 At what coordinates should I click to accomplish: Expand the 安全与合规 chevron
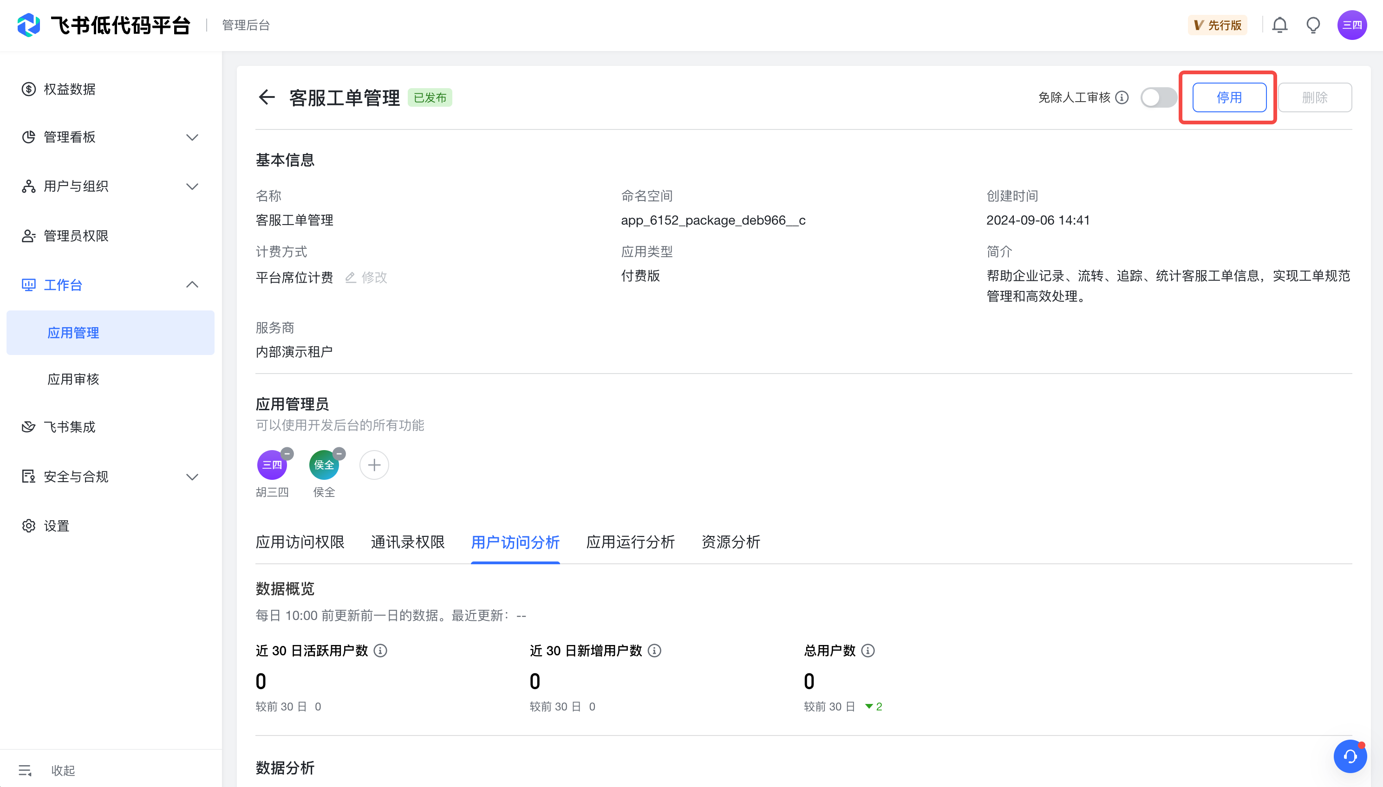(x=192, y=477)
